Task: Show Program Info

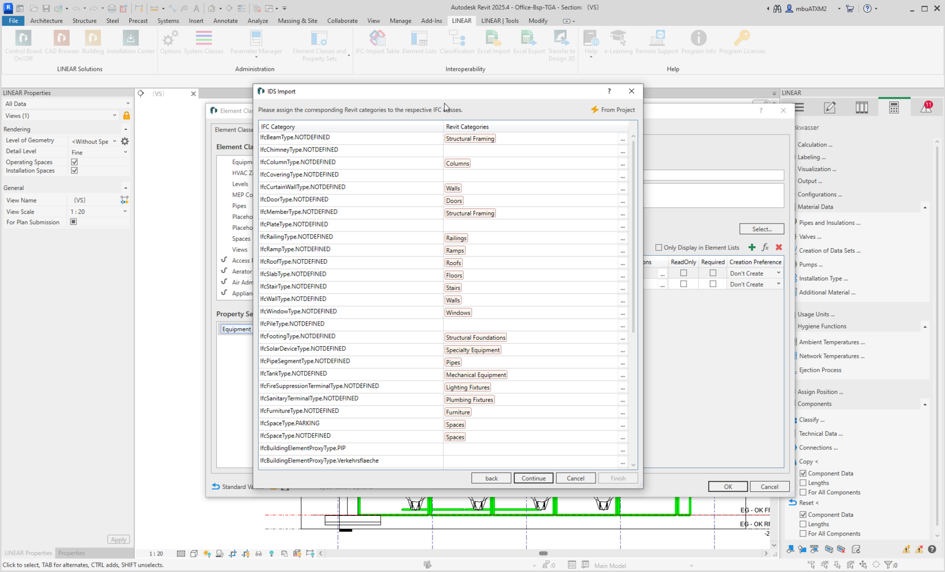Action: click(x=698, y=42)
